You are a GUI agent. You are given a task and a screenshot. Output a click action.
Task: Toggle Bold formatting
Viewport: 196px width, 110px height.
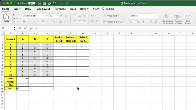point(24,22)
